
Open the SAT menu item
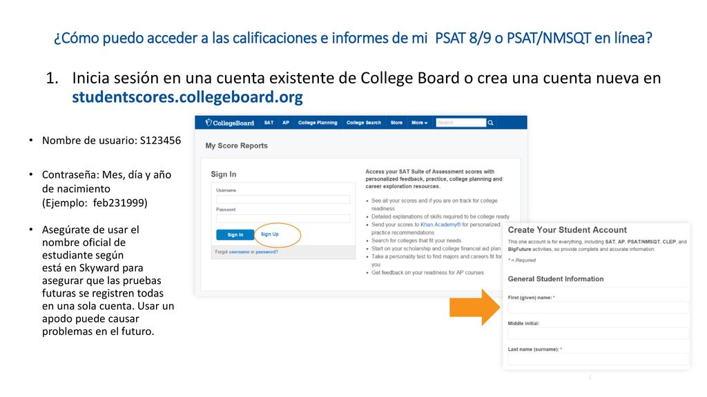tap(269, 123)
